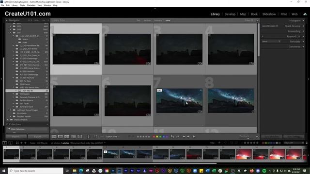Open Develop module

coord(230,14)
